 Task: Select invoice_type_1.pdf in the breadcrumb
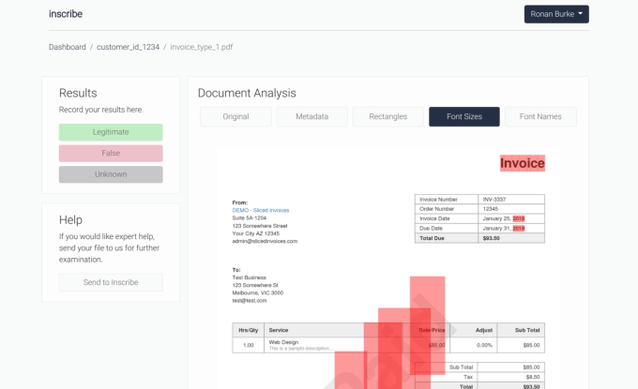tap(204, 47)
